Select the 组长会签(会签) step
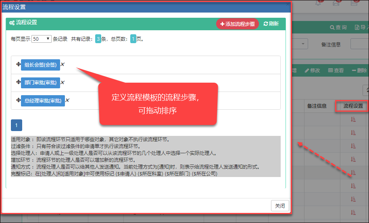Screen dimensions: 369x223 click(x=40, y=65)
